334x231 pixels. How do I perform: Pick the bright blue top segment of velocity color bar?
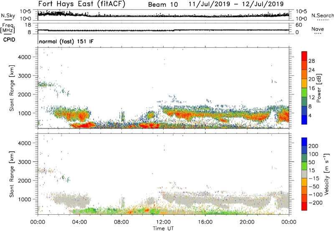click(x=304, y=142)
